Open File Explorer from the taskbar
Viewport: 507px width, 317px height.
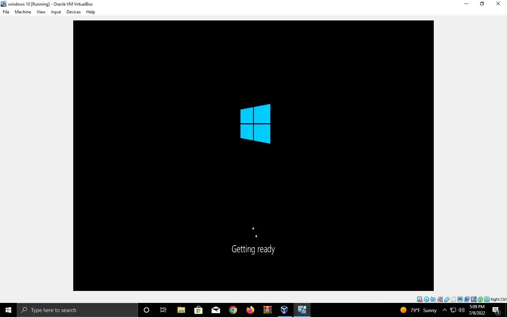181,310
